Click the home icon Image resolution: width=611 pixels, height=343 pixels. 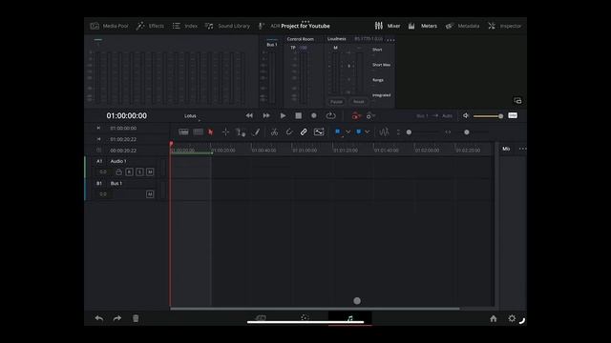494,319
